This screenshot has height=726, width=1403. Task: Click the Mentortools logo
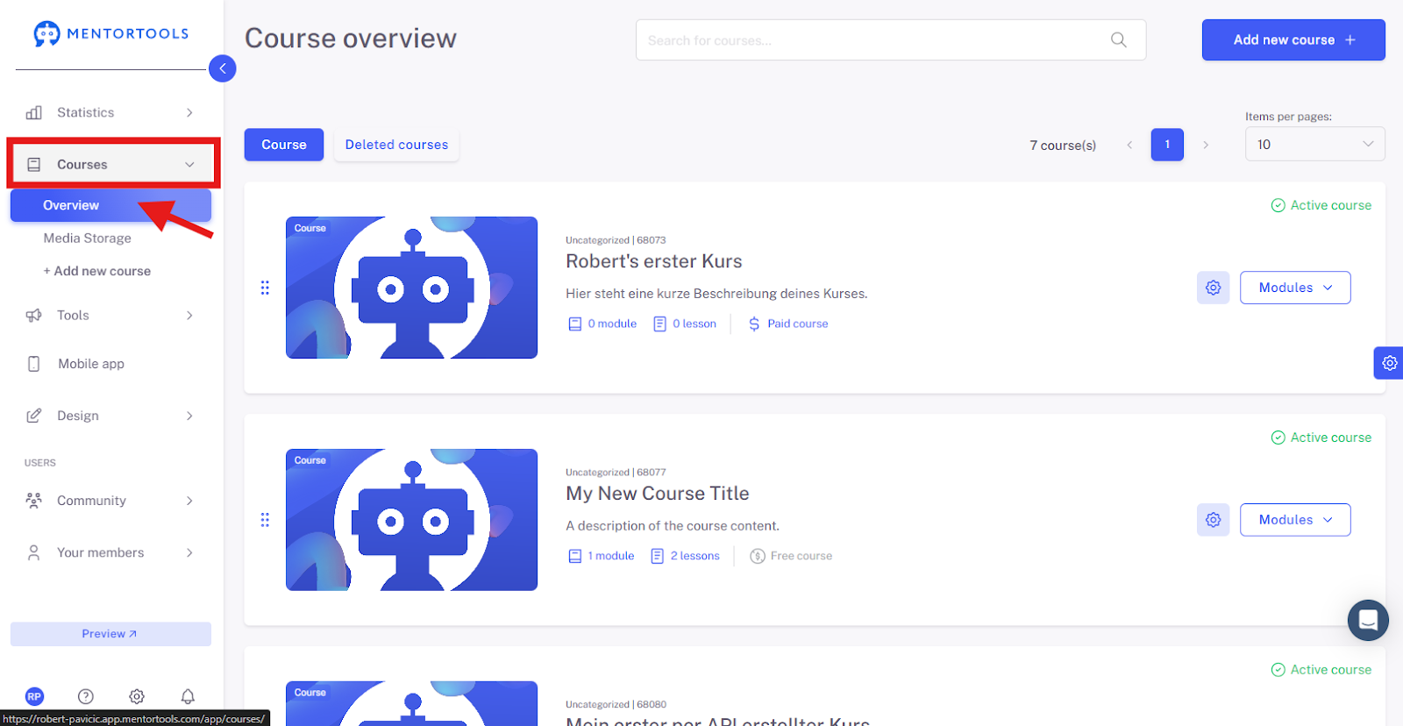pyautogui.click(x=111, y=33)
